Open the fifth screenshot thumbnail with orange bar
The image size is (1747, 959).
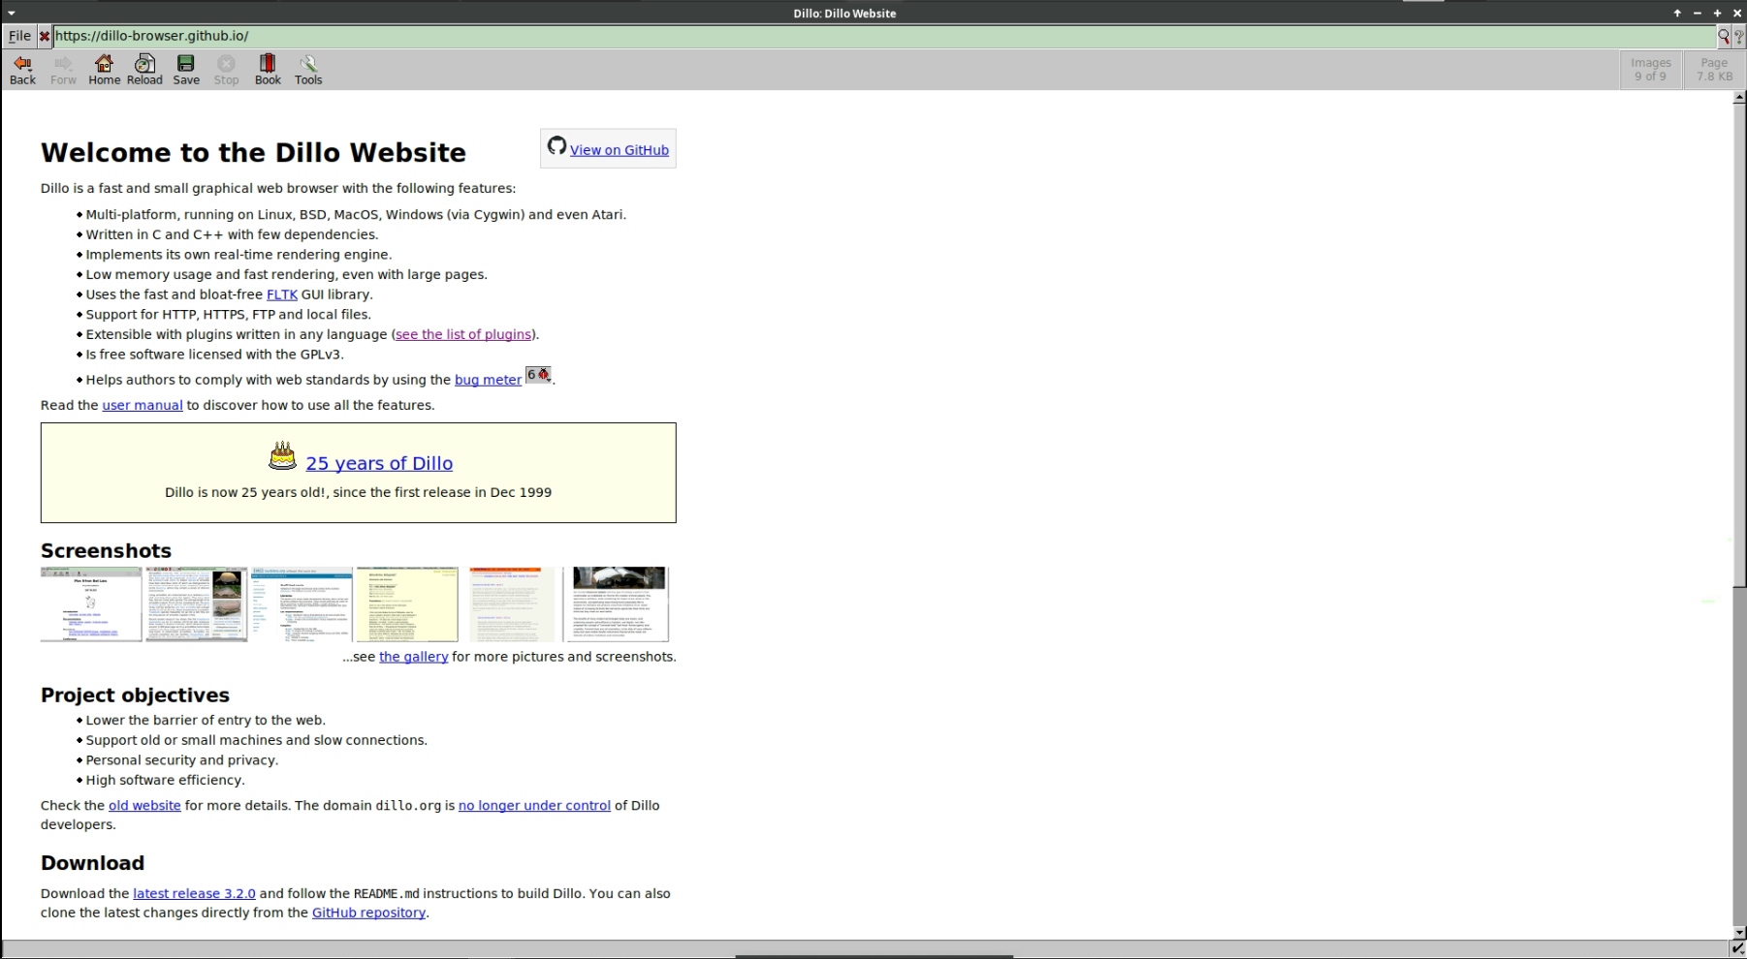(512, 604)
